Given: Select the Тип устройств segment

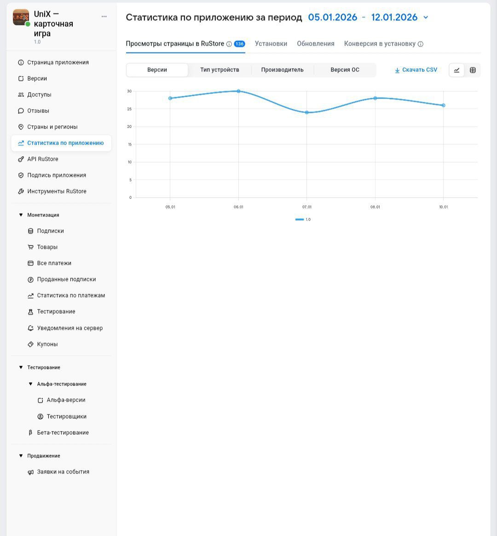Looking at the screenshot, I should [x=220, y=70].
